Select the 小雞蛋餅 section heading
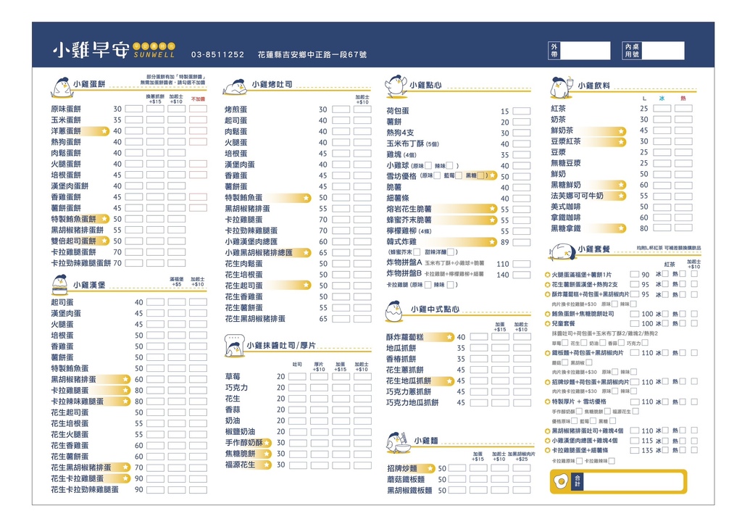The width and height of the screenshot is (742, 532). click(x=89, y=84)
